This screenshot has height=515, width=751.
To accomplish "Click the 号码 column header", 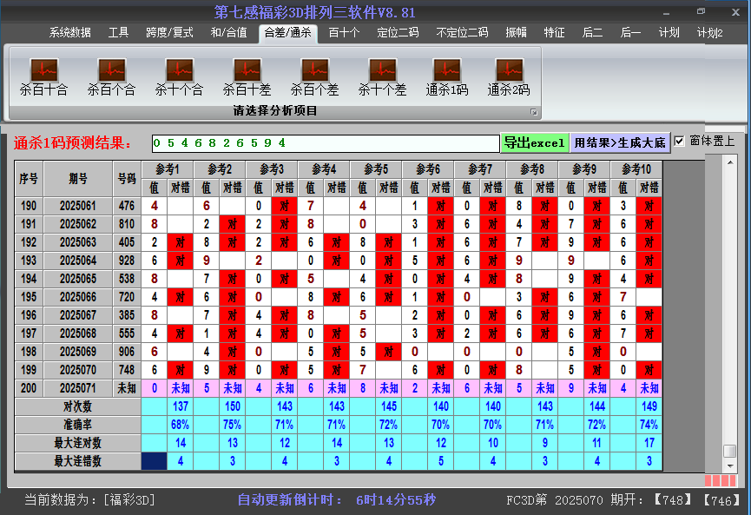I will 127,179.
